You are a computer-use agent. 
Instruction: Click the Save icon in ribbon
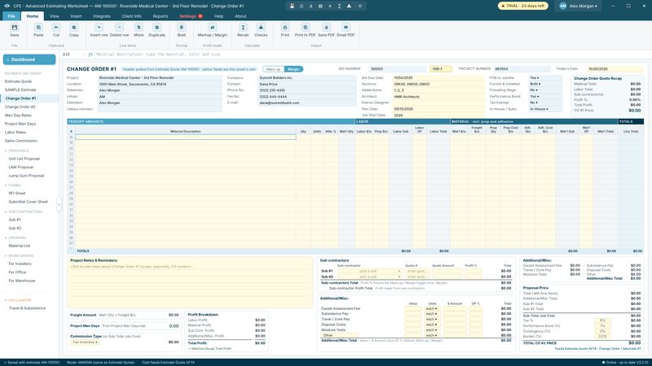pyautogui.click(x=15, y=28)
